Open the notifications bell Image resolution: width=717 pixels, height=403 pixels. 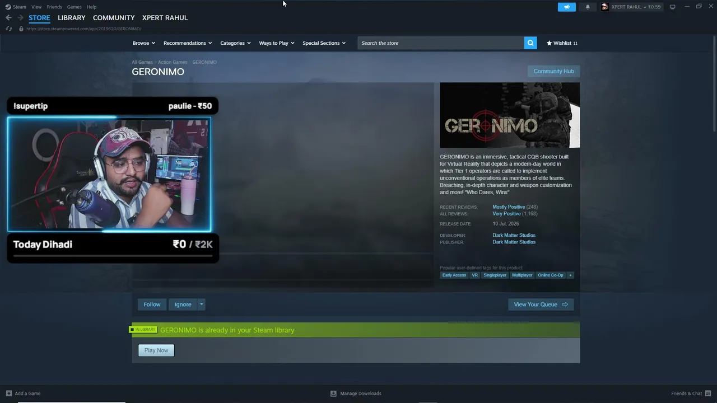[588, 7]
